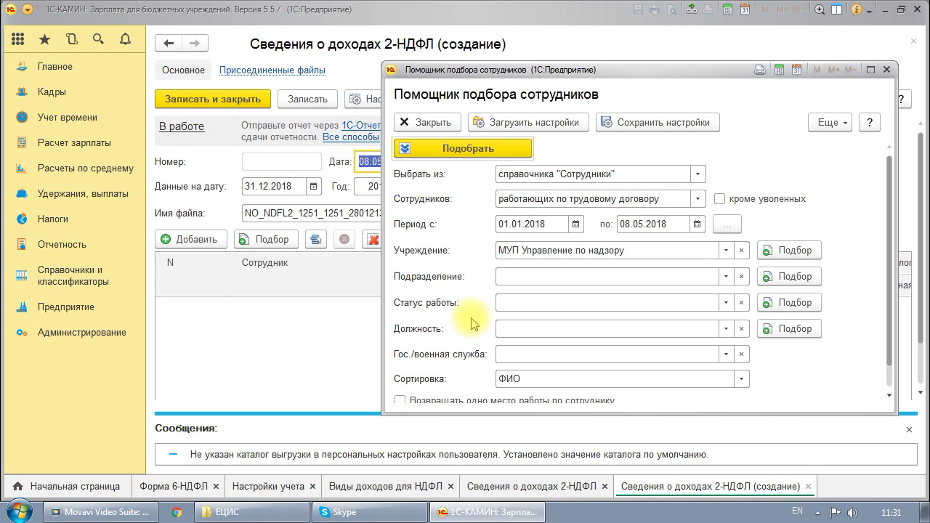930x523 pixels.
Task: Open the calendar in the Помощник window titlebar
Action: [797, 70]
